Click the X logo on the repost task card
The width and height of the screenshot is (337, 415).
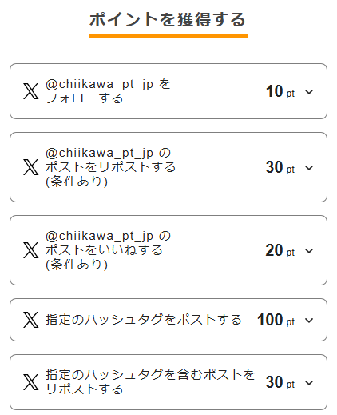[x=31, y=167]
